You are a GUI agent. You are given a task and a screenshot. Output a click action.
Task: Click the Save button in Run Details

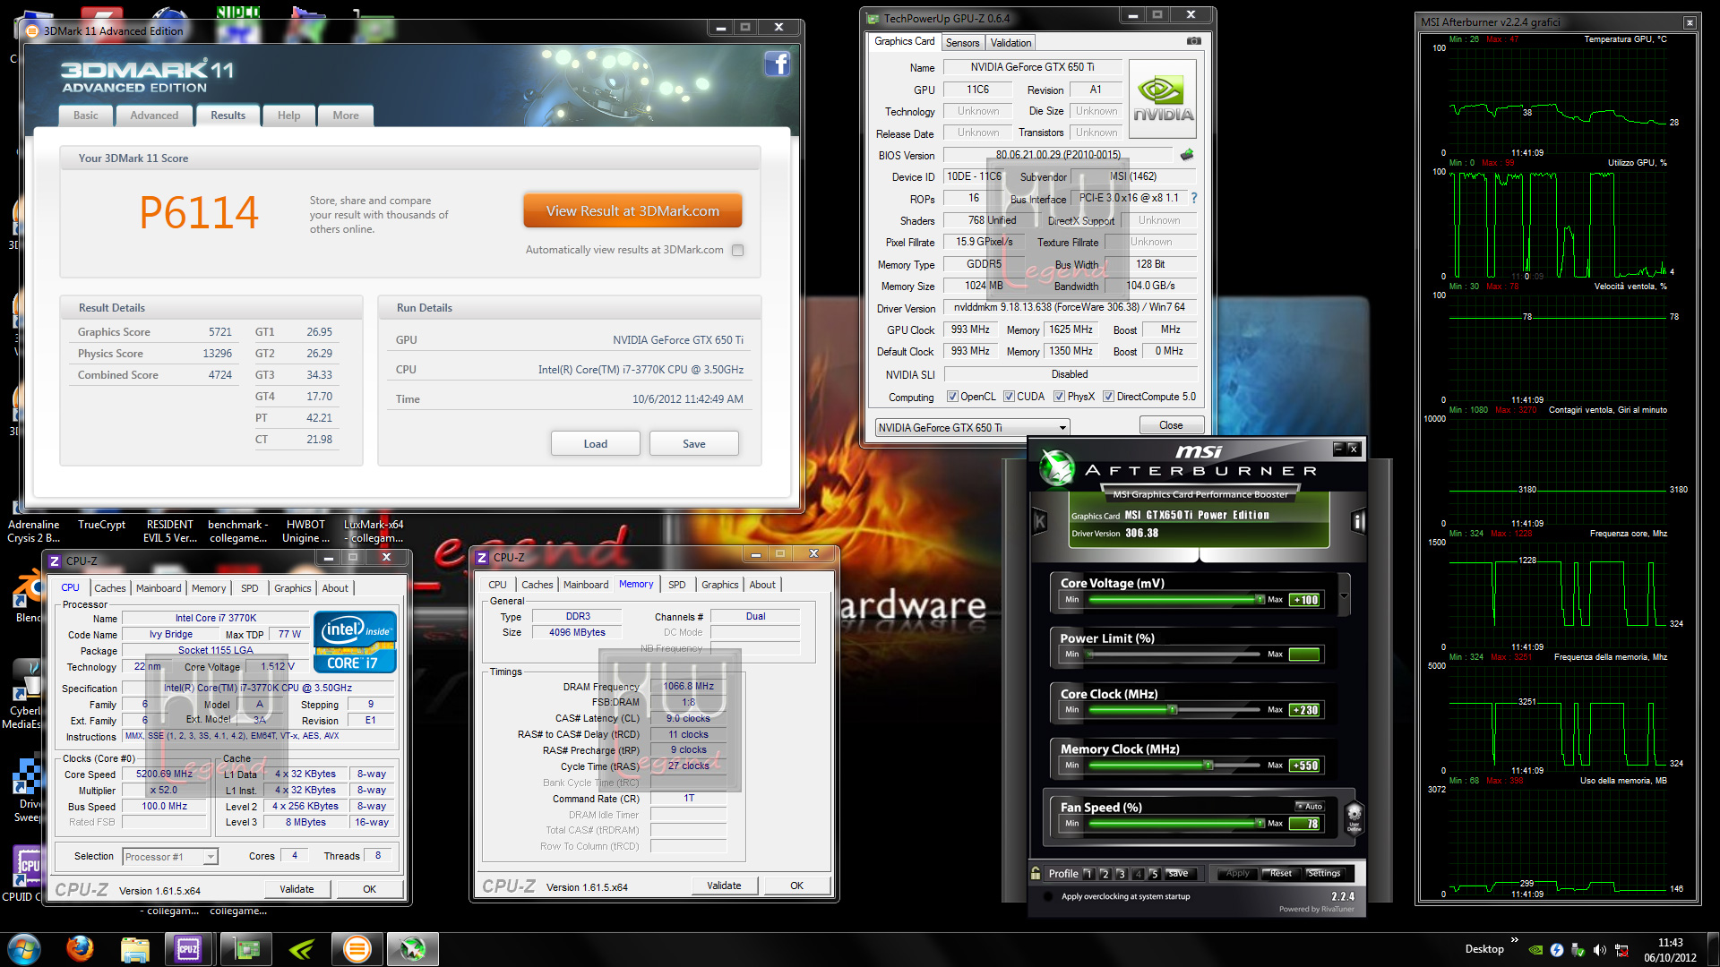point(693,444)
